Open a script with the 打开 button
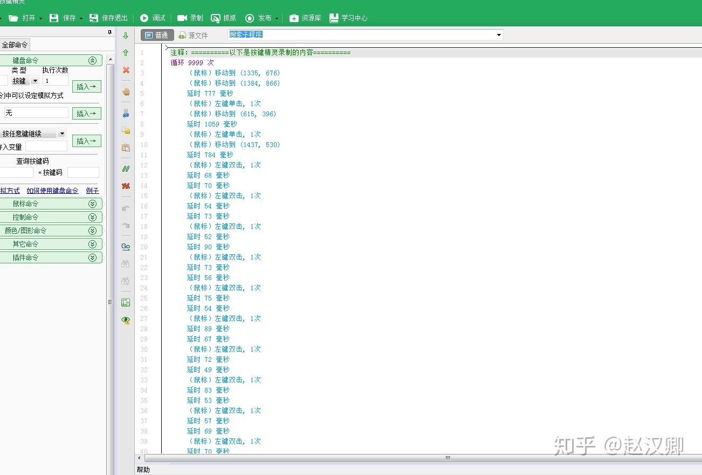The height and width of the screenshot is (475, 702). point(22,18)
